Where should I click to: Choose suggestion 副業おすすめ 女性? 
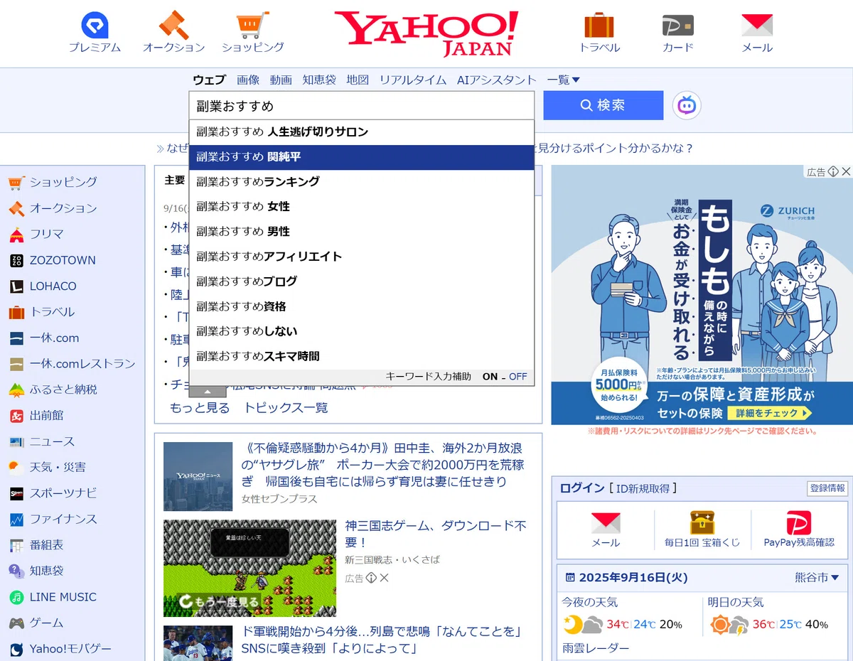[x=361, y=207]
